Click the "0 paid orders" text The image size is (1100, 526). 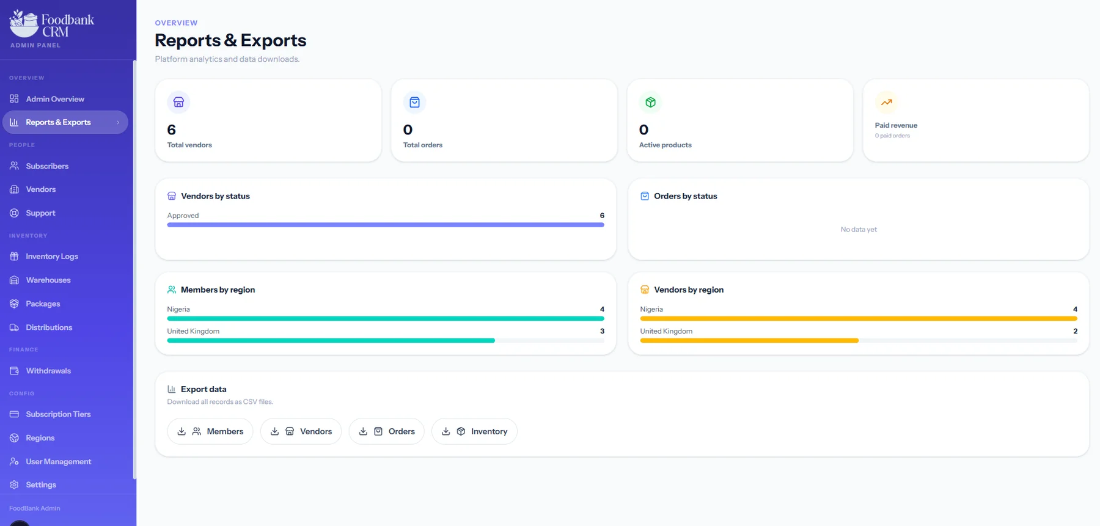point(892,136)
